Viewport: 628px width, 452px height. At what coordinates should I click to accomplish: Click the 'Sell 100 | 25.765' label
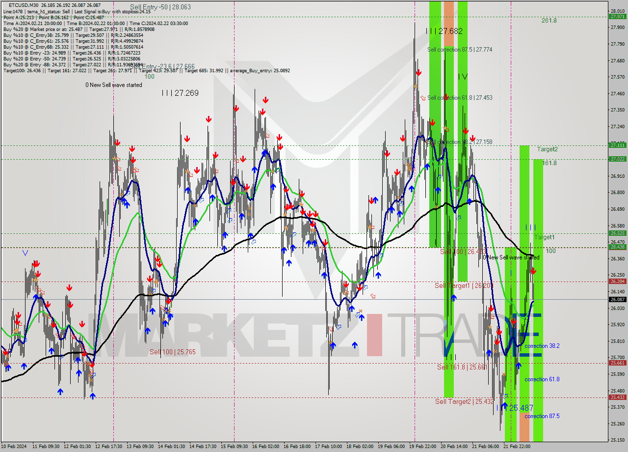point(173,352)
